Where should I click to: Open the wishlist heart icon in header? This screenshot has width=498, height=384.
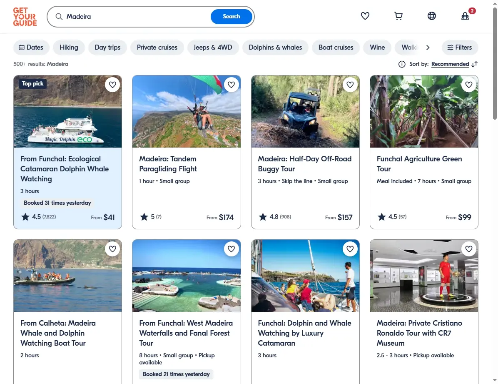[x=365, y=16]
